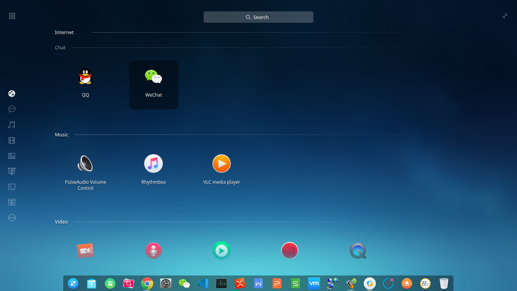Screen dimensions: 517x291
Task: Open the FileZilla-style icon in the dock
Action: tap(351, 283)
